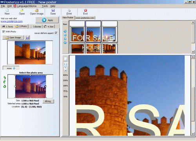
Task: Click the page preview scroll-up arrow
Action: [x=193, y=57]
